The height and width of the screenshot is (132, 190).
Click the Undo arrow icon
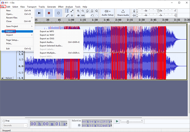pyautogui.click(x=92, y=15)
